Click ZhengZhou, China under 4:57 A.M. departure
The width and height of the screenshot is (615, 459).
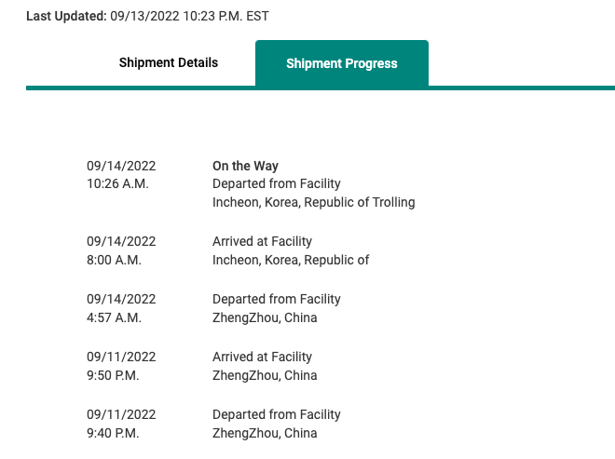click(265, 317)
